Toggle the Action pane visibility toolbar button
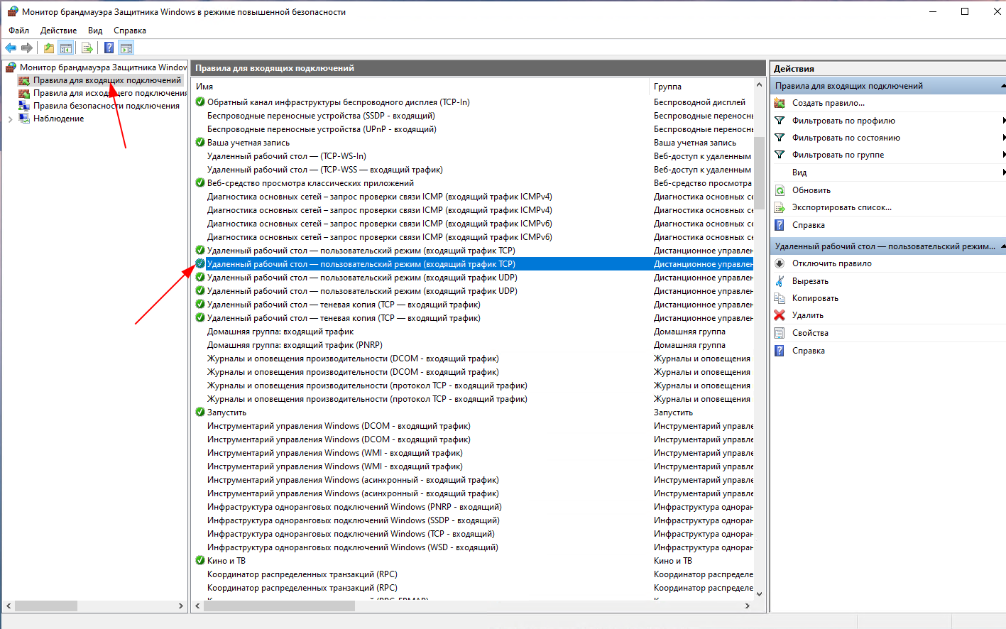Image resolution: width=1006 pixels, height=629 pixels. coord(126,48)
